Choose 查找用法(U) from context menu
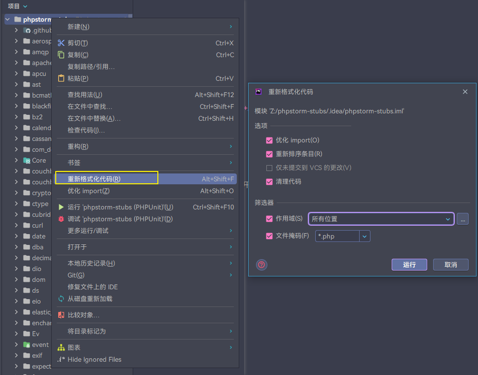The width and height of the screenshot is (478, 375). [x=146, y=95]
